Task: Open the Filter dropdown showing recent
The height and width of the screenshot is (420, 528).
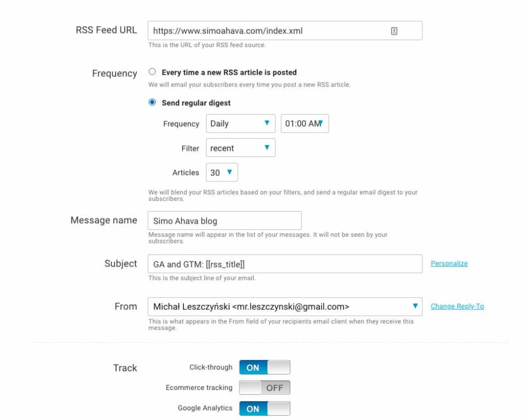Action: [241, 148]
